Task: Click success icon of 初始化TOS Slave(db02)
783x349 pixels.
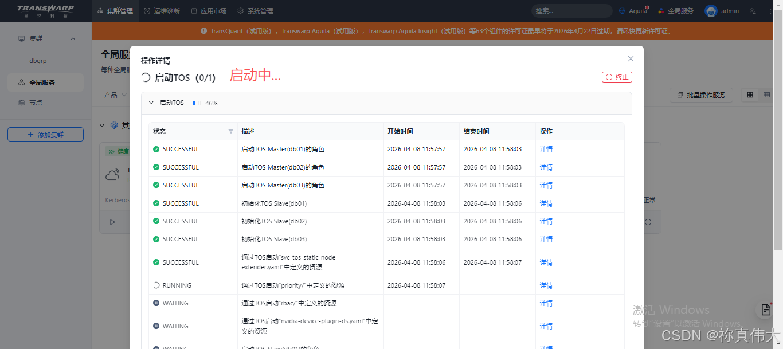Action: click(156, 221)
